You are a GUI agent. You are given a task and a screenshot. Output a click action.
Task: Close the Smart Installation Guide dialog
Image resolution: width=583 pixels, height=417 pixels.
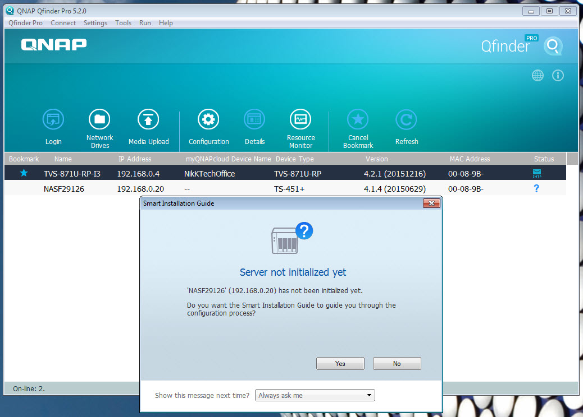point(431,203)
